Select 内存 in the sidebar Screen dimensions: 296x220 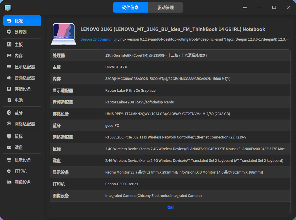[22, 56]
